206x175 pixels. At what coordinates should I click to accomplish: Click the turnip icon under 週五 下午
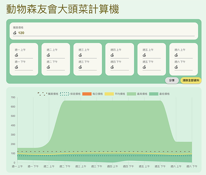144,67
